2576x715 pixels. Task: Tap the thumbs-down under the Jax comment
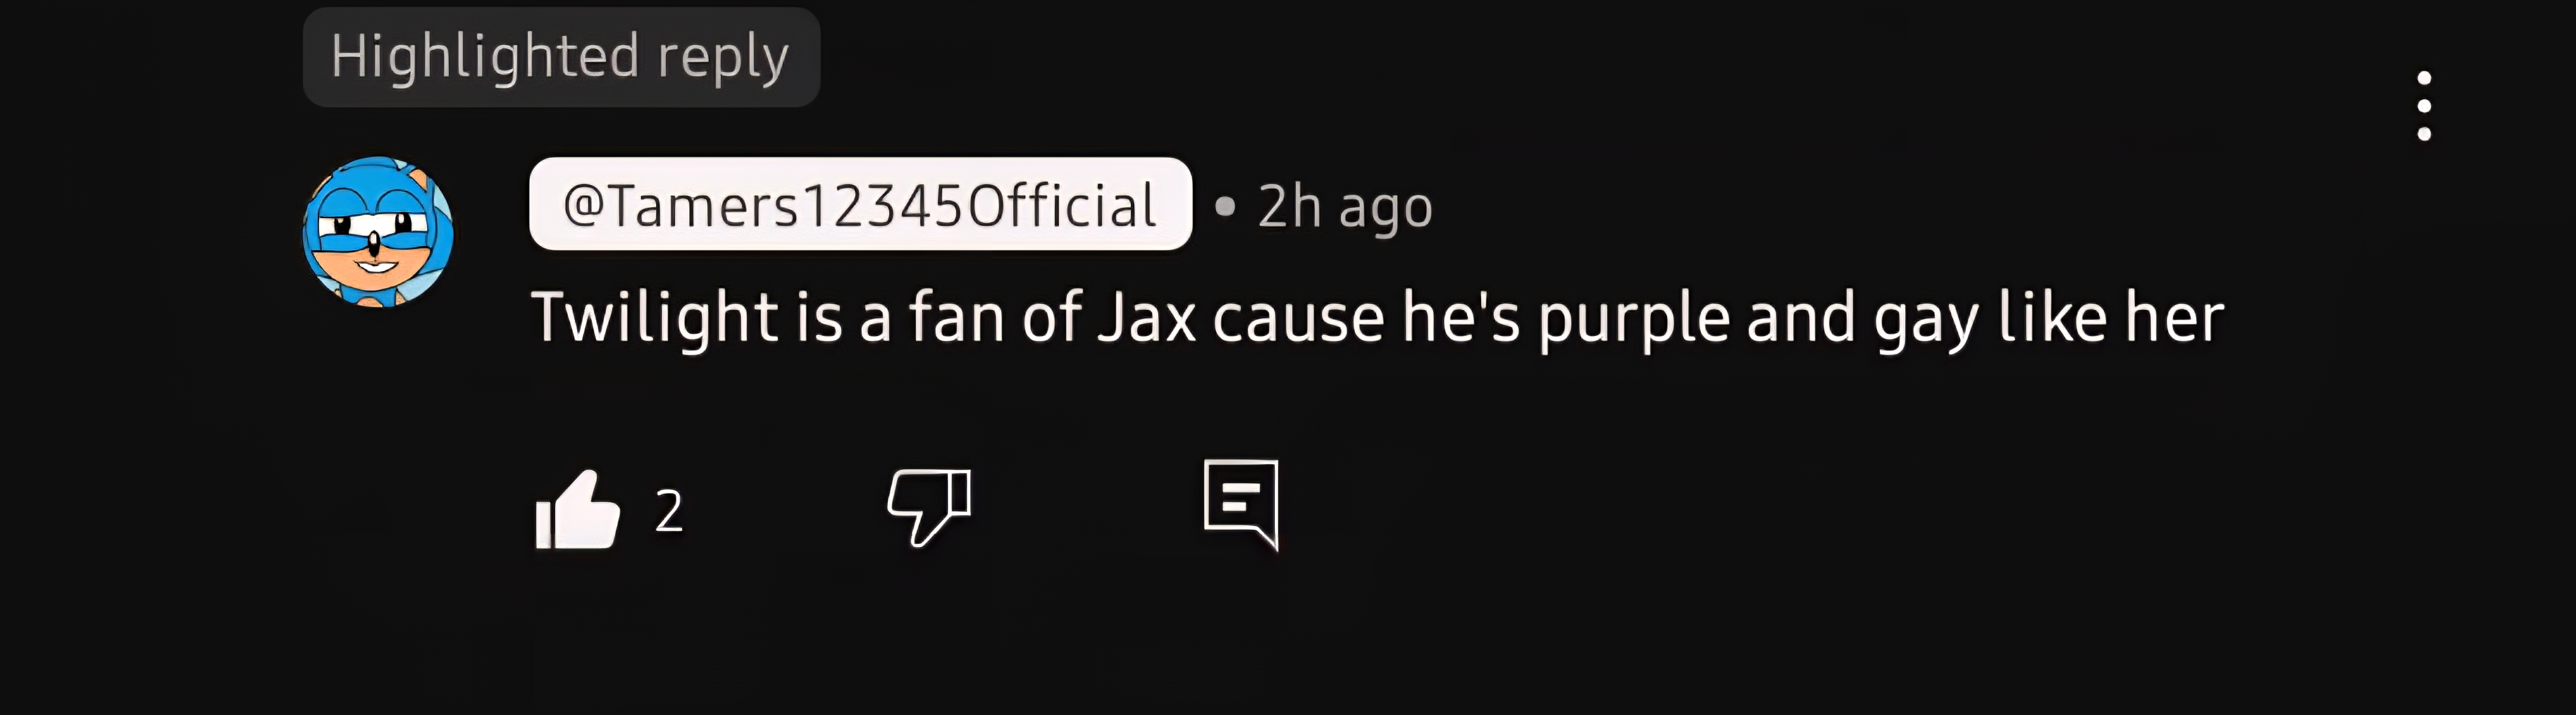[929, 506]
